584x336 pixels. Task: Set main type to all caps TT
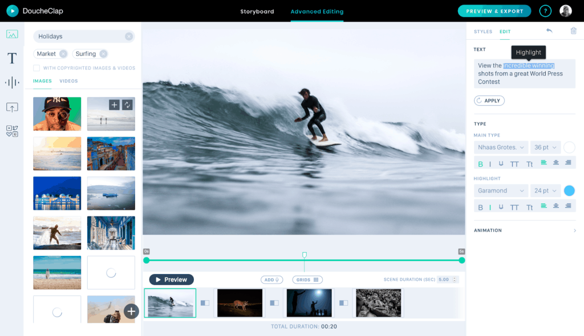click(514, 164)
